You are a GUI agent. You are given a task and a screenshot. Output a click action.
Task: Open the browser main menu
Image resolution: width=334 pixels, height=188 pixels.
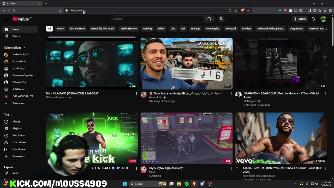point(330,10)
